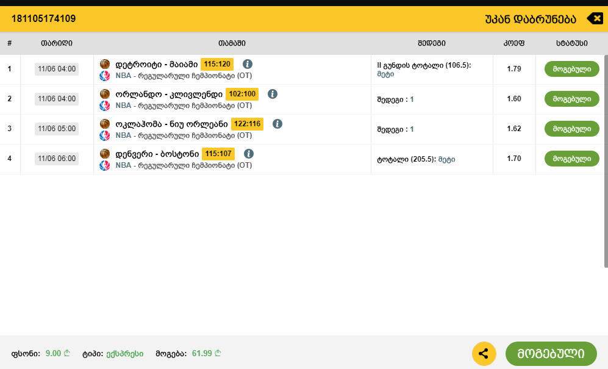Screen dimensions: 608x369
Task: Click date 11/06 04:00 in row 1
Action: (x=57, y=69)
